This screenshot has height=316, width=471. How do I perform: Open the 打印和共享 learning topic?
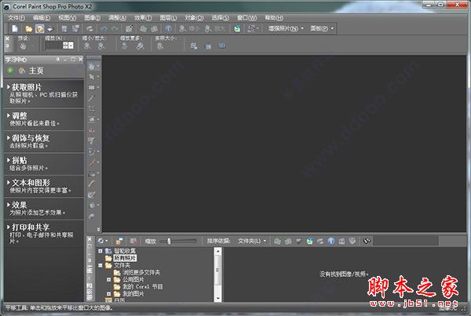(x=44, y=234)
